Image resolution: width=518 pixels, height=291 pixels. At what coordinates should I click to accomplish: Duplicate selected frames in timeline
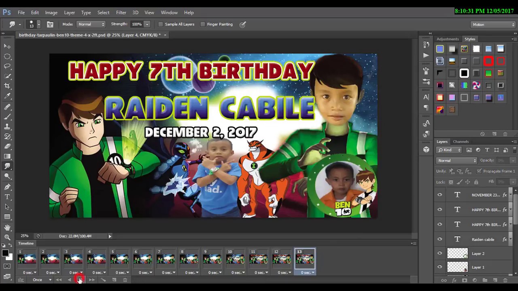click(114, 280)
